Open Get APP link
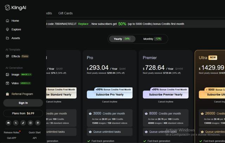 (12, 138)
